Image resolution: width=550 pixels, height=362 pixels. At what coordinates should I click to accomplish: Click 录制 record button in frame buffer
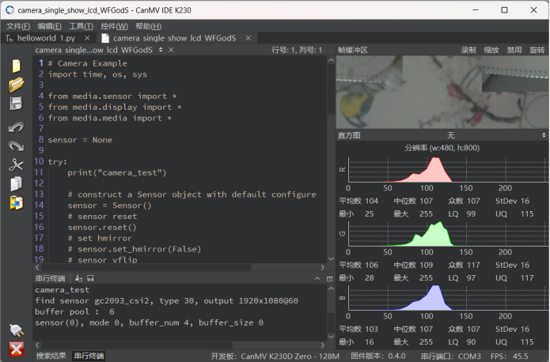[x=468, y=50]
